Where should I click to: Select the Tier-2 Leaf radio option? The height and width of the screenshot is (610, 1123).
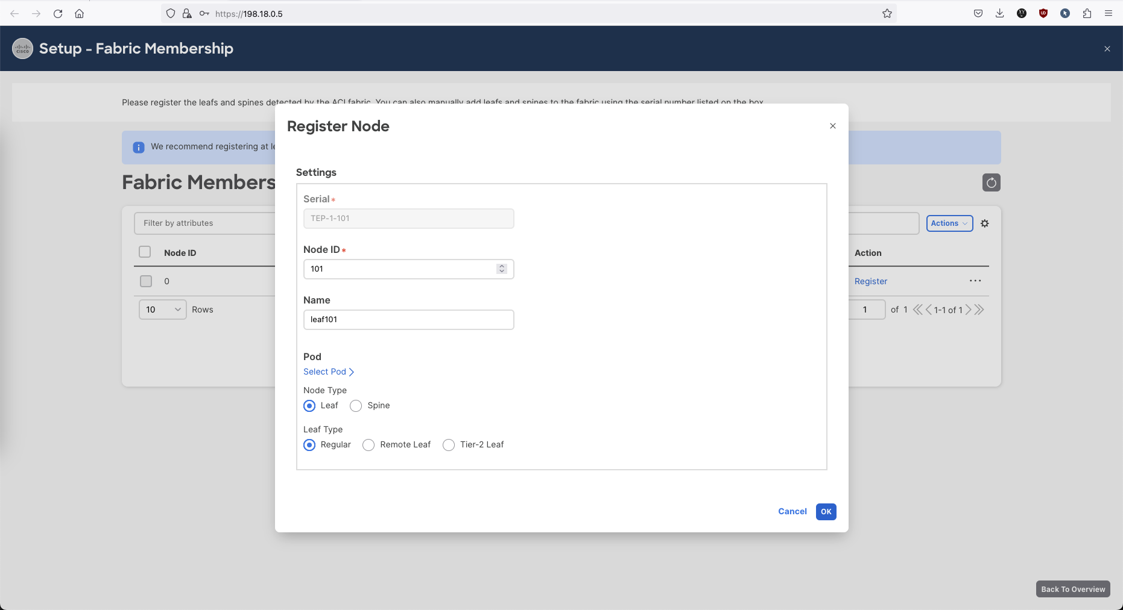point(449,445)
